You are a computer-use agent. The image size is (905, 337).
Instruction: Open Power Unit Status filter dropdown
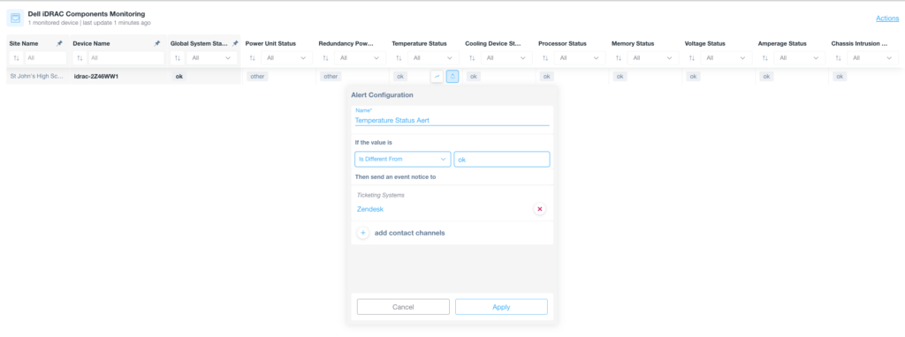pos(286,58)
